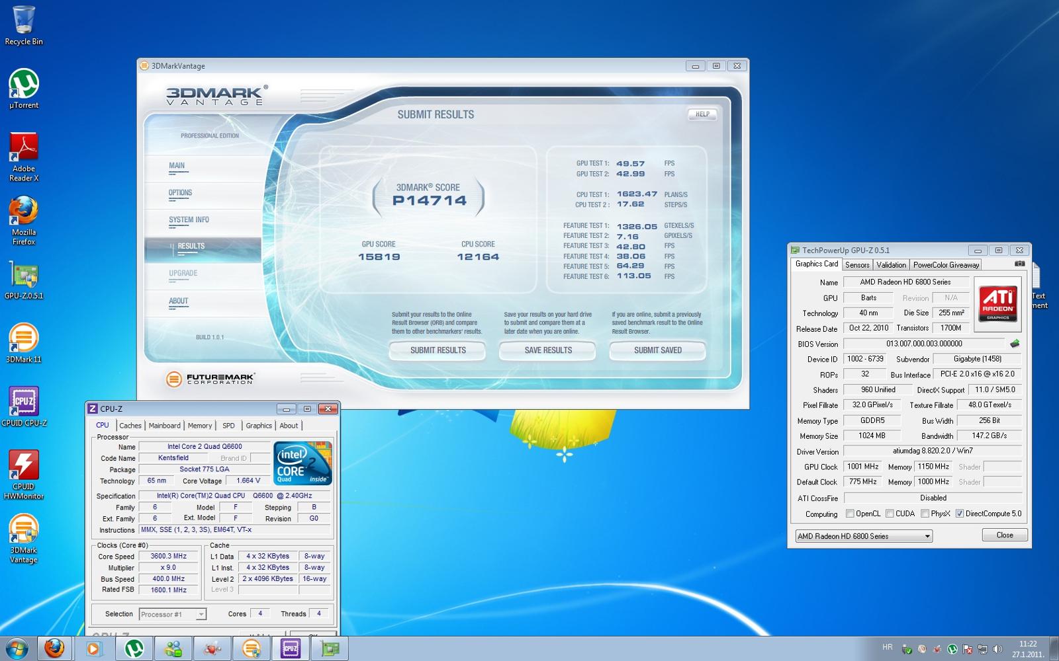This screenshot has width=1059, height=661.
Task: Open the Recycle Bin desktop icon
Action: pos(24,25)
